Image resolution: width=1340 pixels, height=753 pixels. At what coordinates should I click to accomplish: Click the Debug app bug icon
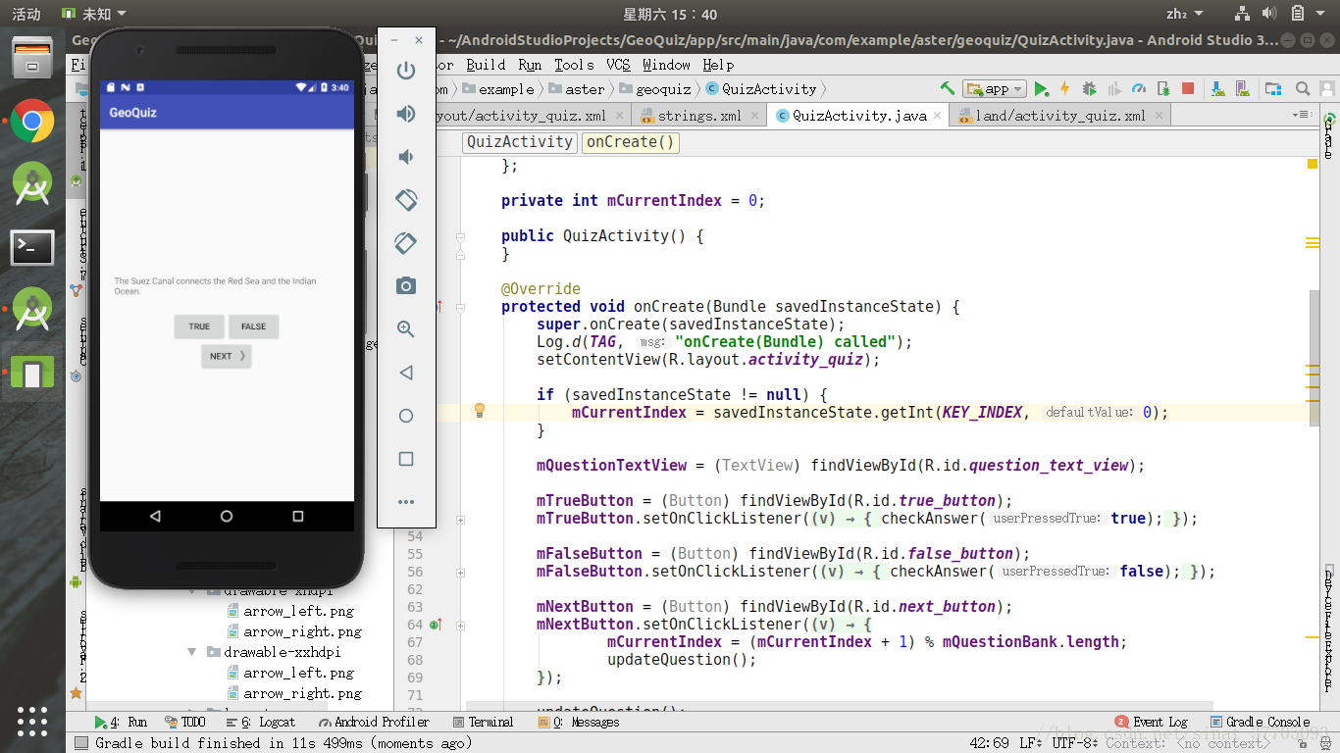tap(1089, 88)
